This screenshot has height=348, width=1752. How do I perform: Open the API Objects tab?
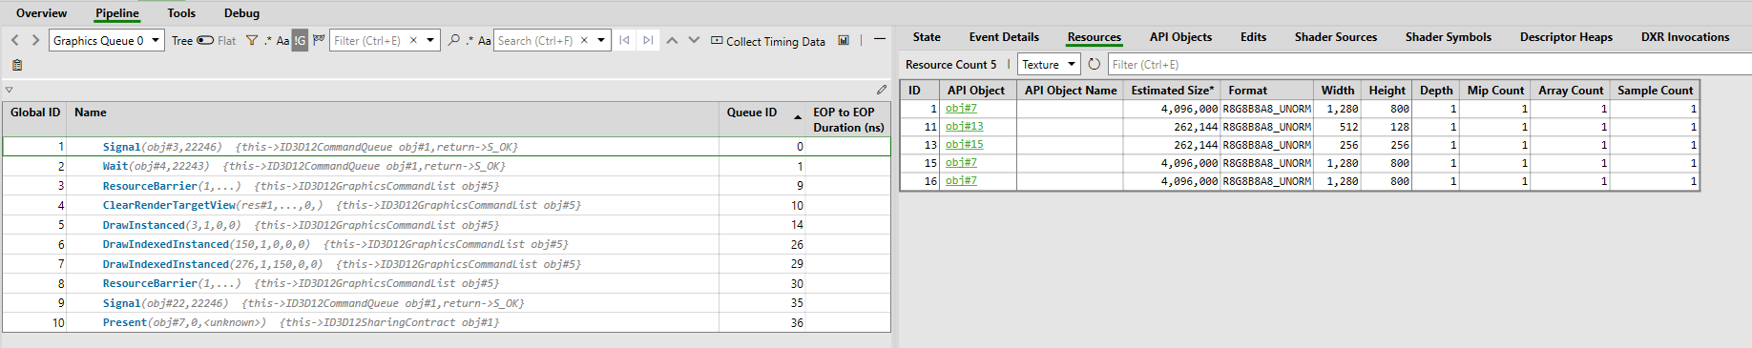click(1180, 37)
